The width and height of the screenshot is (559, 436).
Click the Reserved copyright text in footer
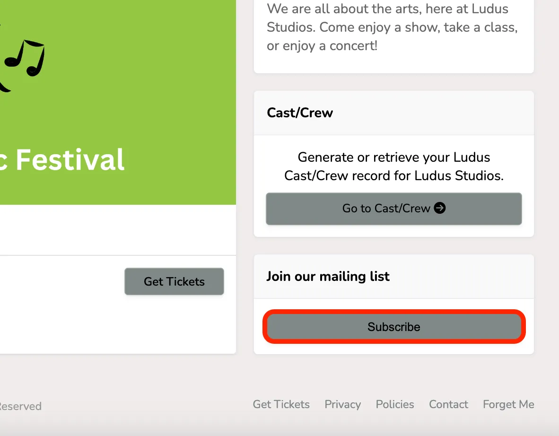pos(21,406)
